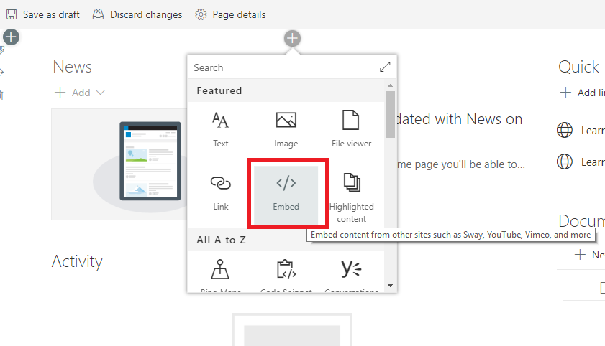Add an Image web part
This screenshot has width=605, height=346.
(286, 129)
